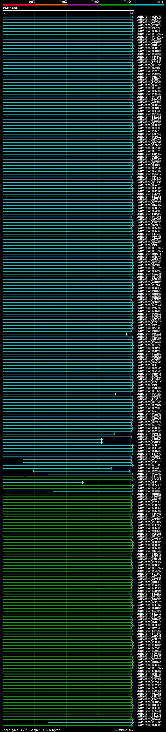This screenshot has width=166, height=732.
Task: Click the query end position 411
Action: coord(131,13)
